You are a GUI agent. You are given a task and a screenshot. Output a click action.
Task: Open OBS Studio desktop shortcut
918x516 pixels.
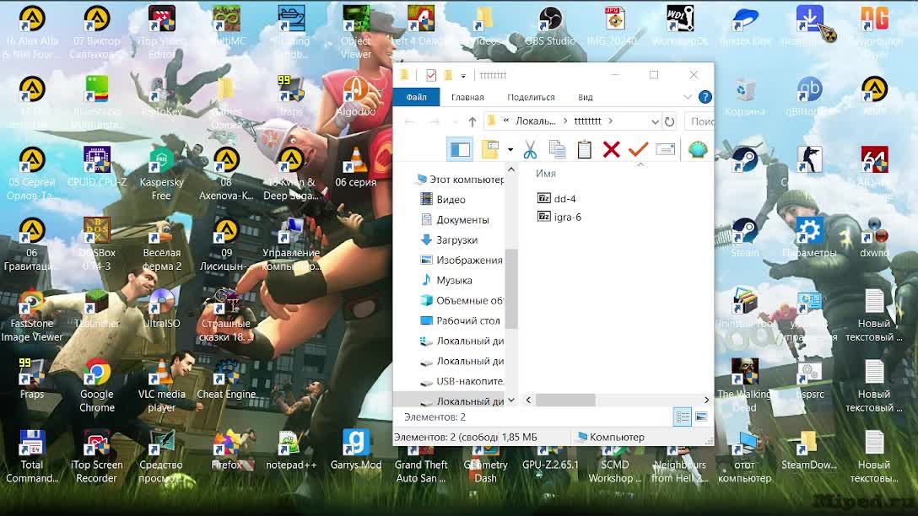(x=550, y=26)
